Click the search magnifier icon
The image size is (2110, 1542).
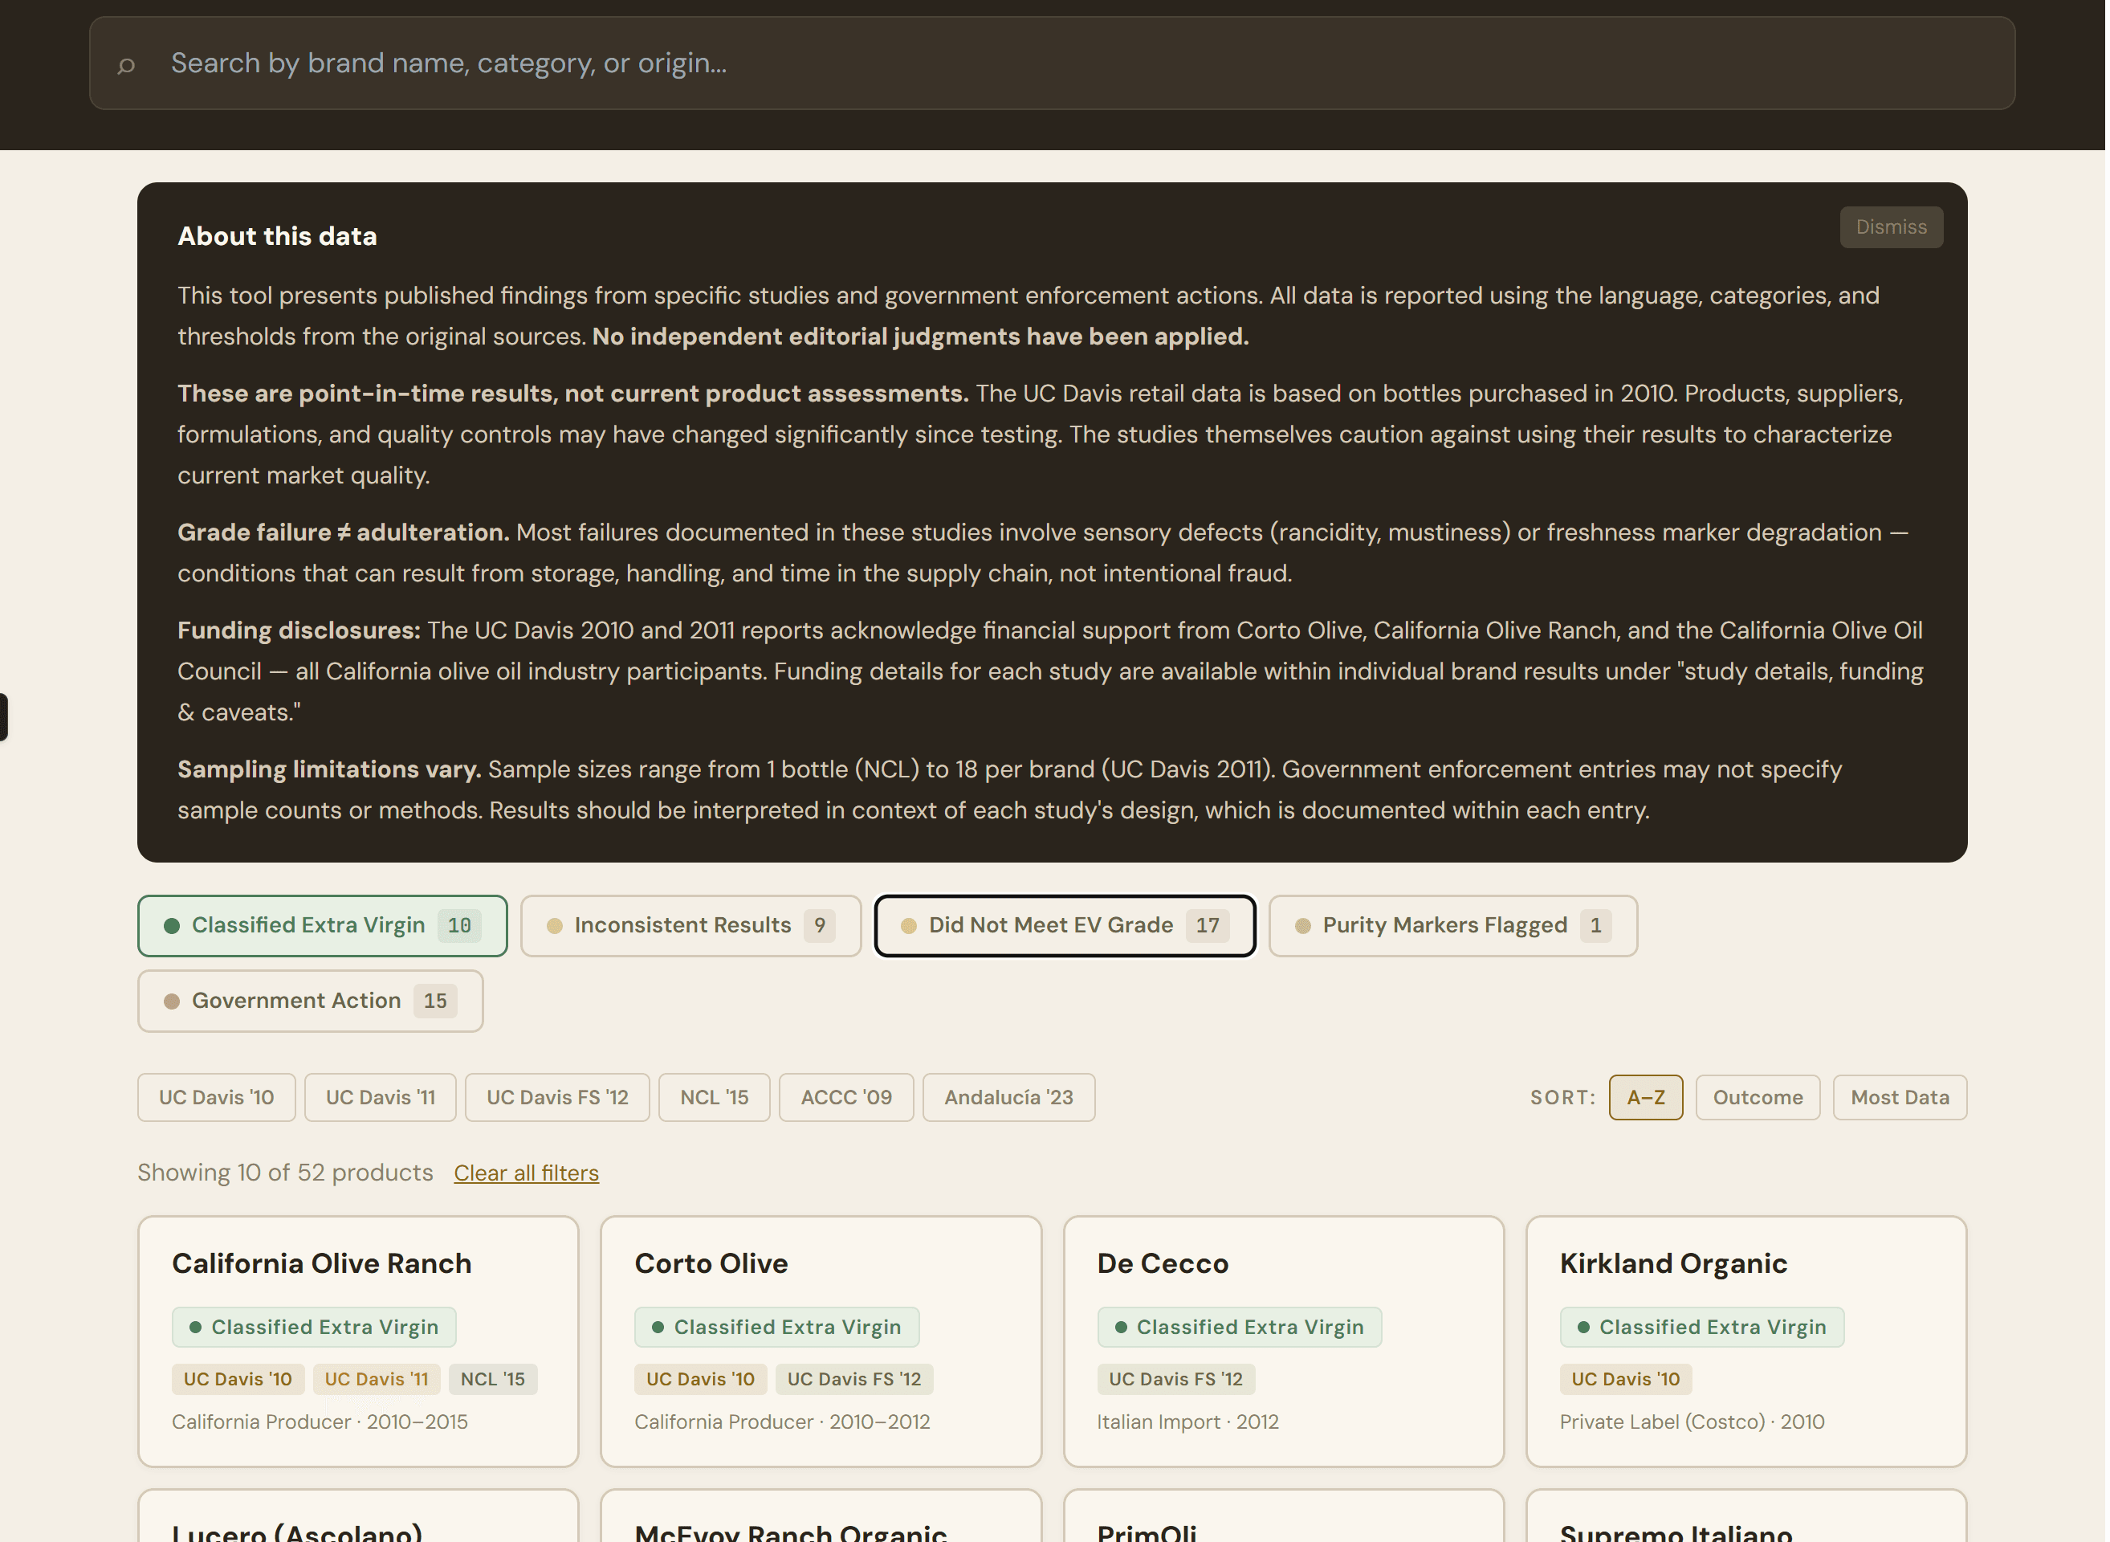coord(127,64)
